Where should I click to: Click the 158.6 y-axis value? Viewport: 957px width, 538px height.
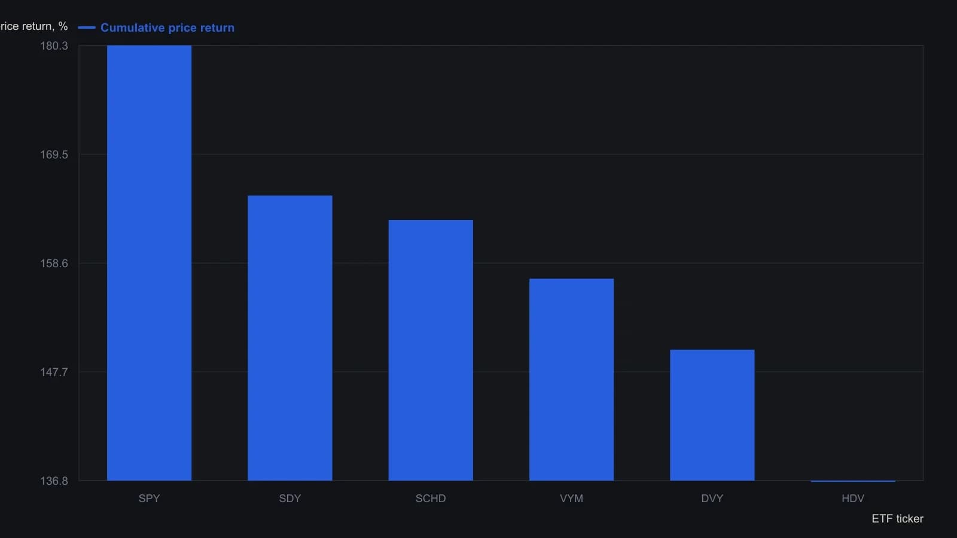coord(54,264)
